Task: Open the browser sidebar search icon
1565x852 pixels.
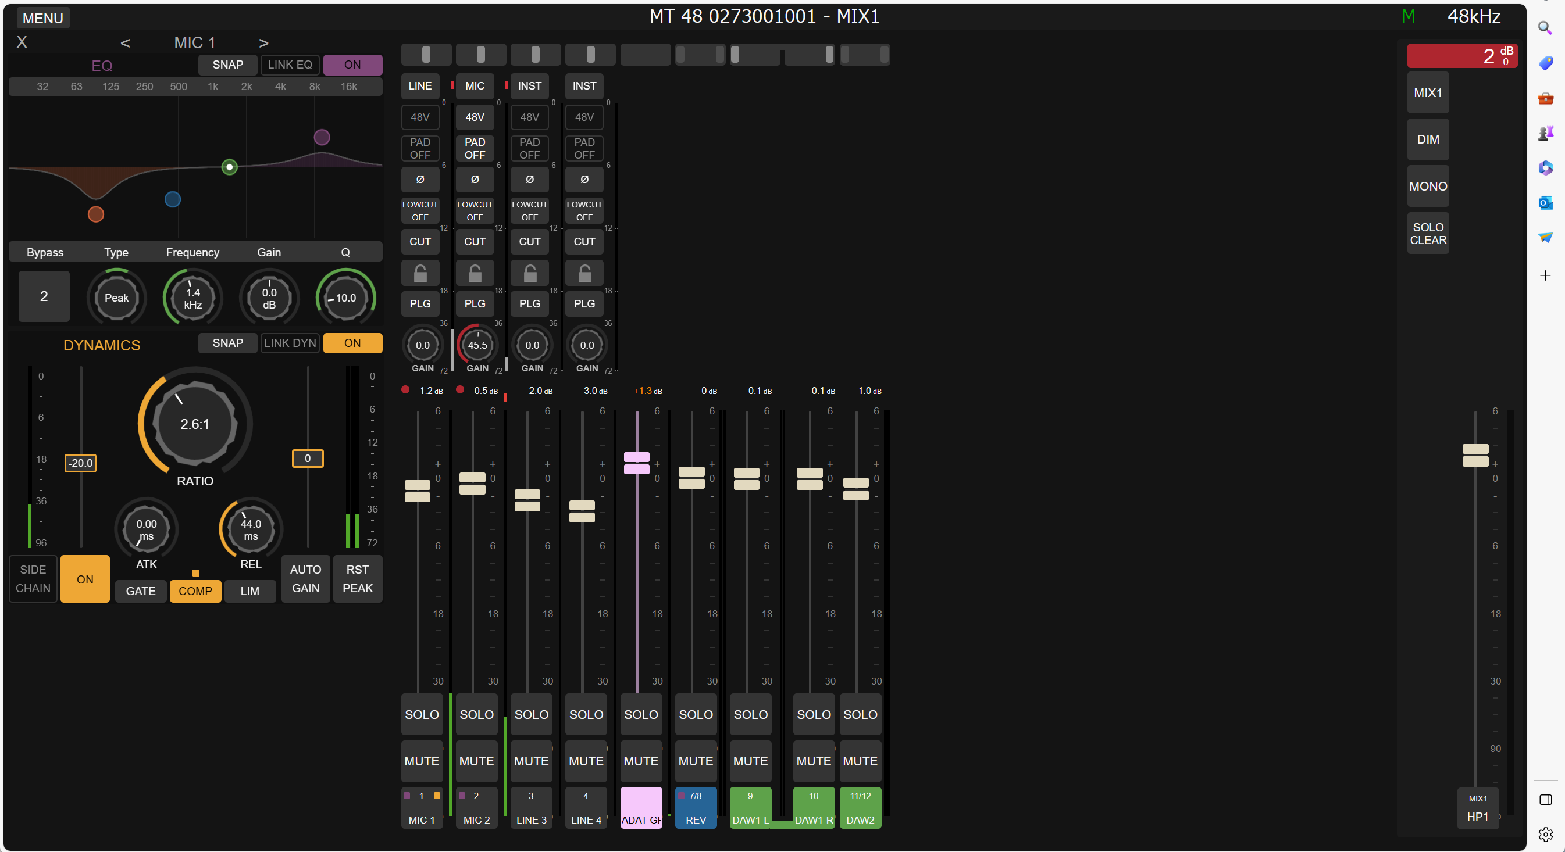Action: pyautogui.click(x=1545, y=27)
